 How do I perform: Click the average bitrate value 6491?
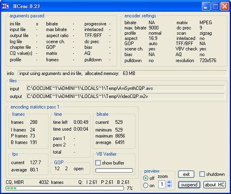coord(120,142)
